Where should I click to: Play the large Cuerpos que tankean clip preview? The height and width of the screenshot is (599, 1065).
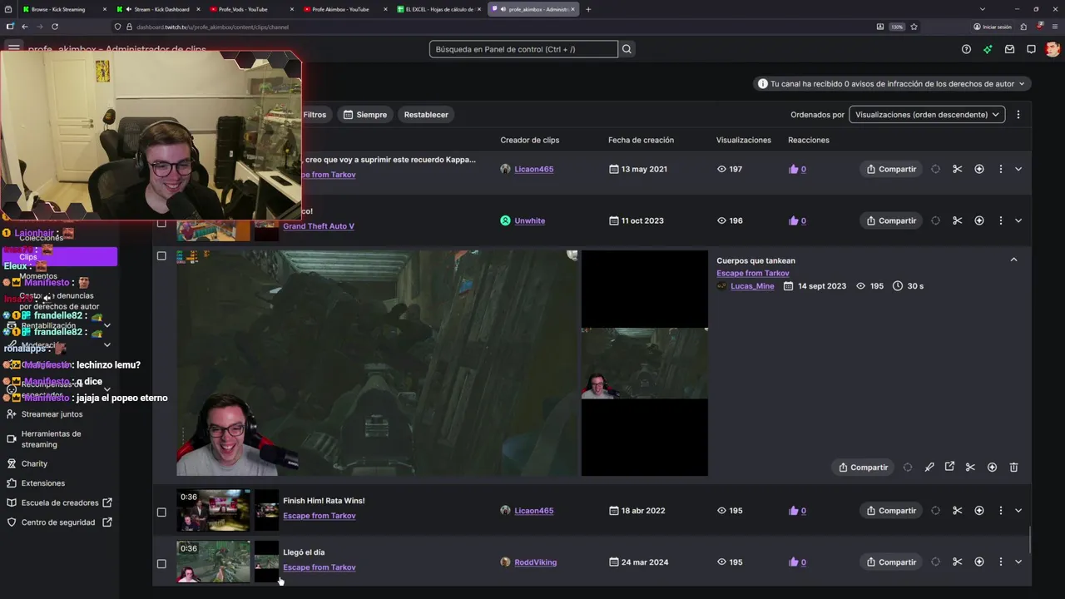[377, 363]
